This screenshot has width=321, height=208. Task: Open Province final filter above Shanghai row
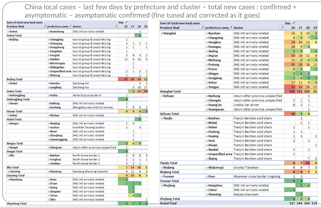pyautogui.click(x=201, y=28)
